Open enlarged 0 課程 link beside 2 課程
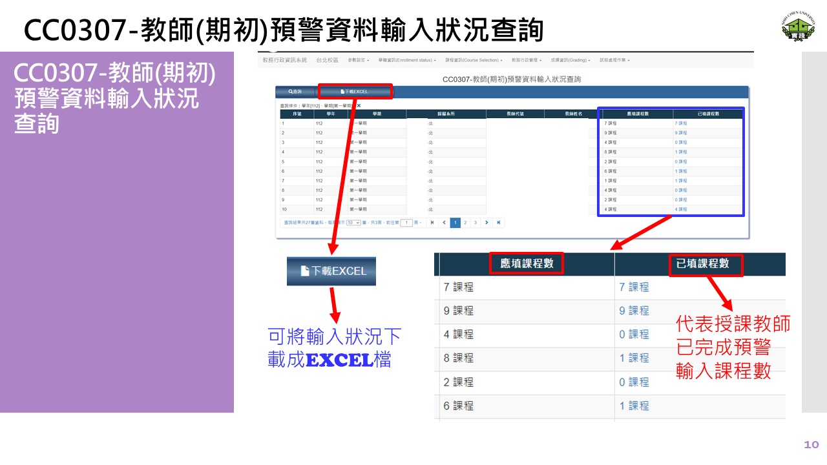Viewport: 827px width, 465px height. pos(634,382)
